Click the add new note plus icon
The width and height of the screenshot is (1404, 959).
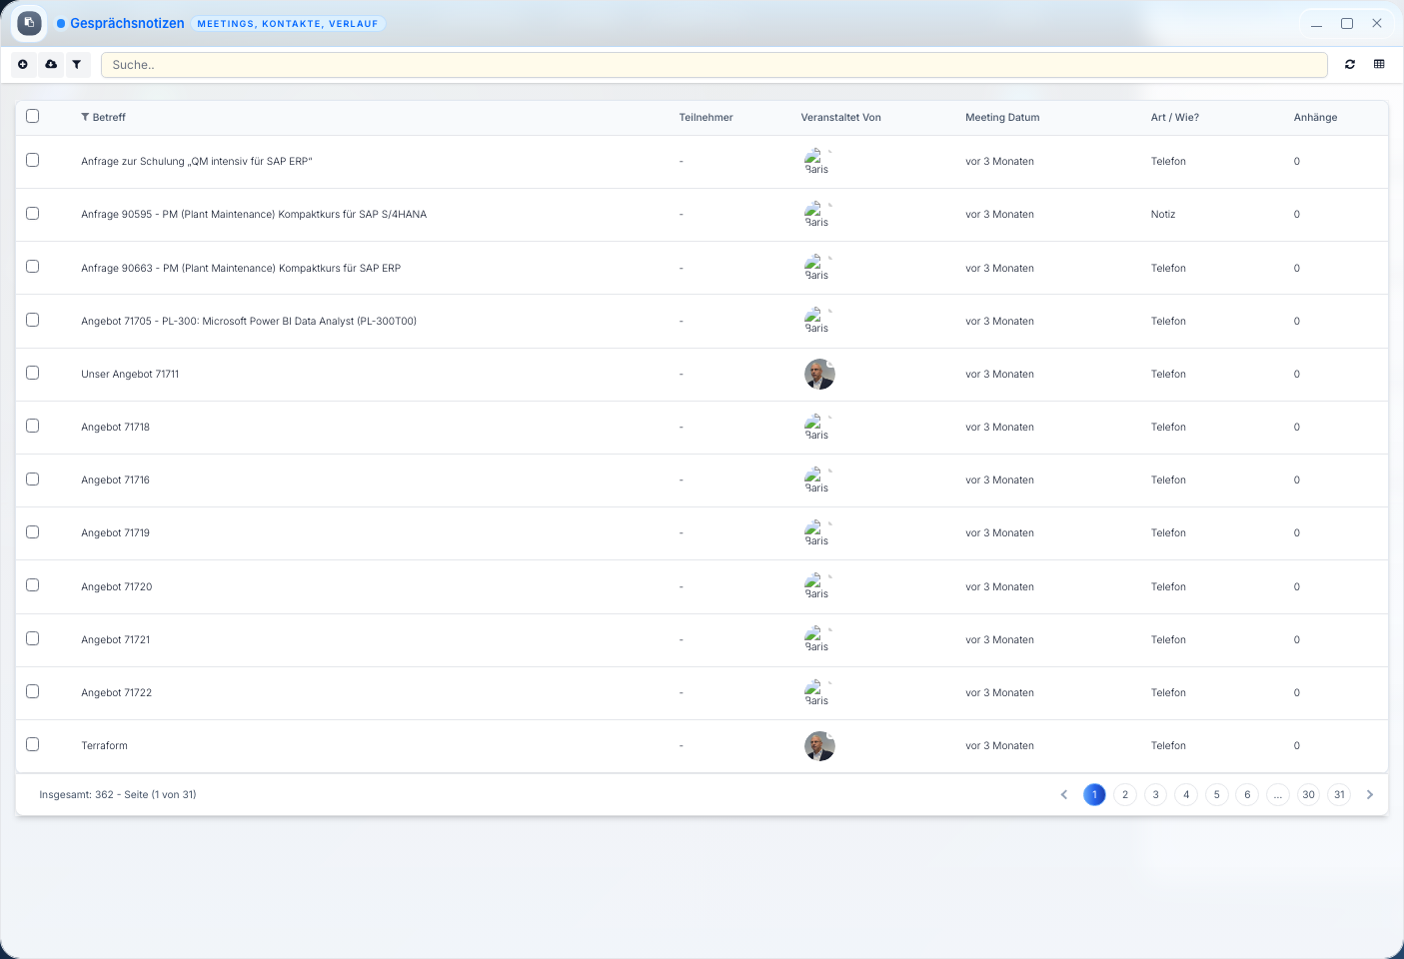[23, 64]
